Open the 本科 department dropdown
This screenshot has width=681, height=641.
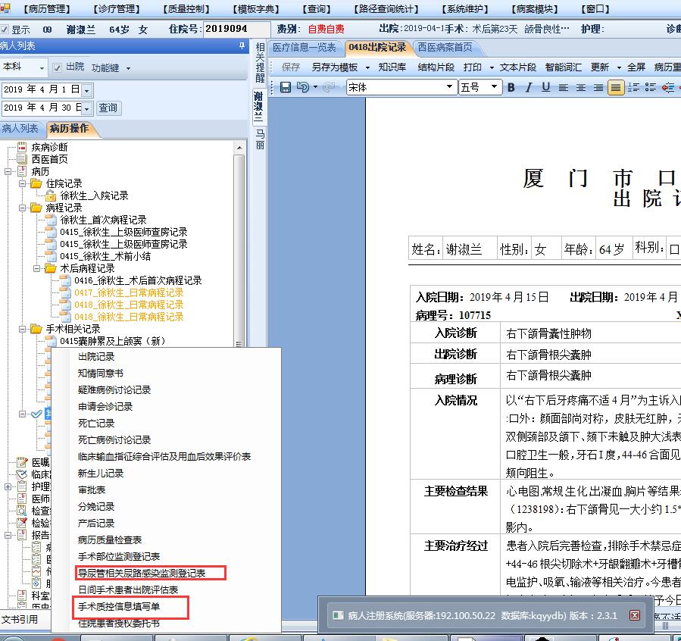click(x=42, y=67)
